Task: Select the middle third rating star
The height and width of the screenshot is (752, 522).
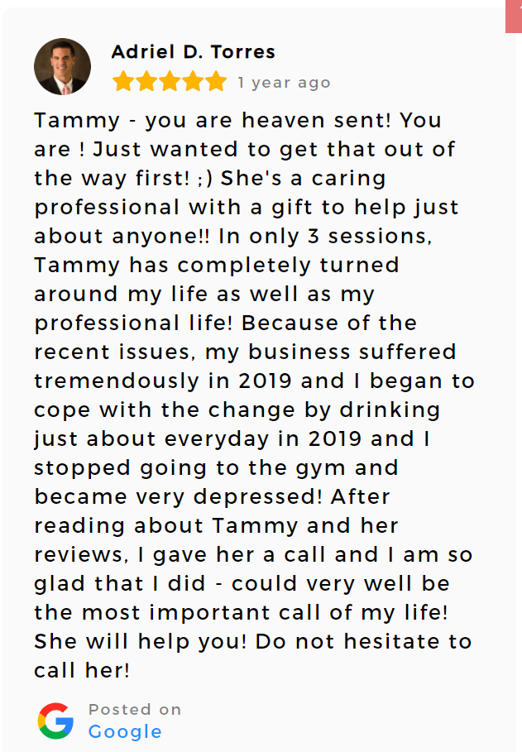Action: (170, 82)
